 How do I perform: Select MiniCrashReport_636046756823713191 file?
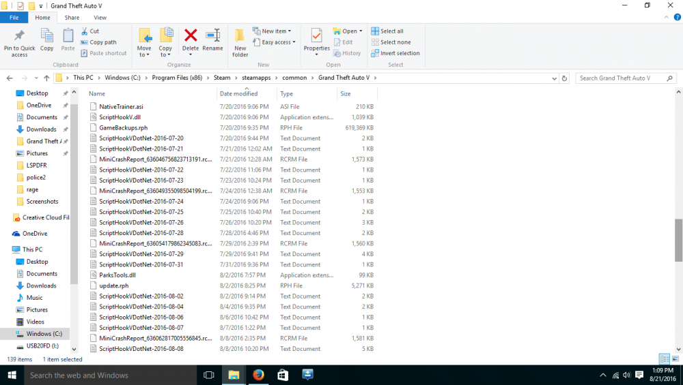(155, 159)
